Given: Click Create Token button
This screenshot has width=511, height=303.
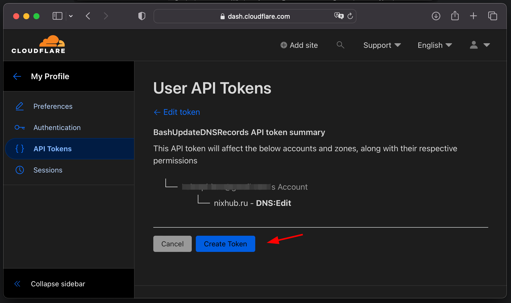Looking at the screenshot, I should click(x=225, y=244).
